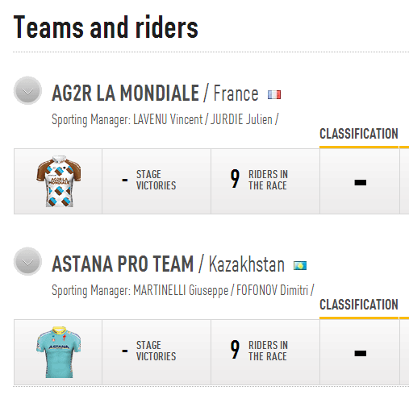Click the Kazakhstan flag icon
Viewport: 409px width, 403px height.
pyautogui.click(x=300, y=266)
